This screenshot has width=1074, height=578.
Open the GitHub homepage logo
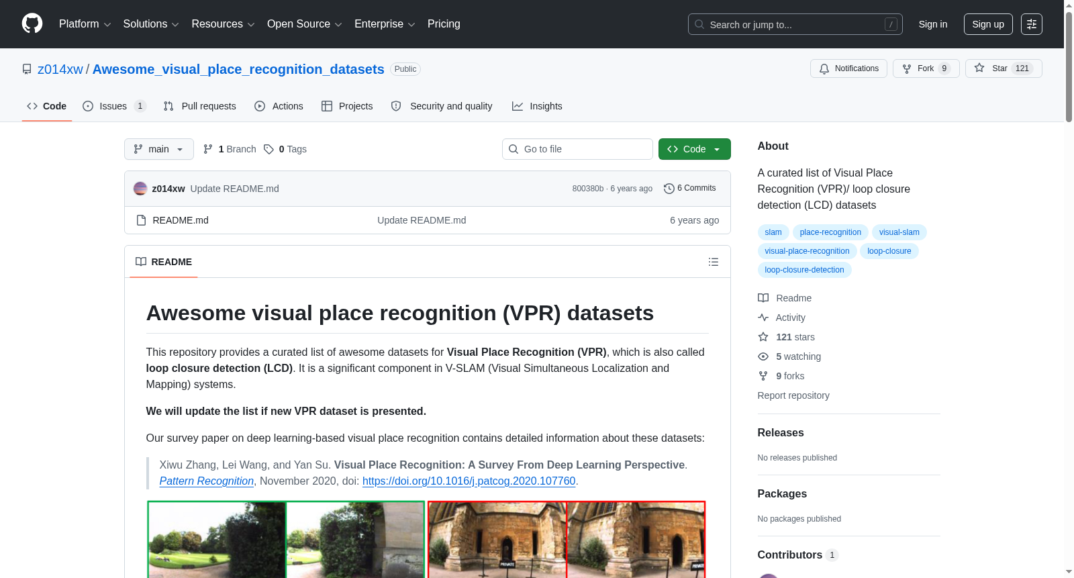pos(32,23)
